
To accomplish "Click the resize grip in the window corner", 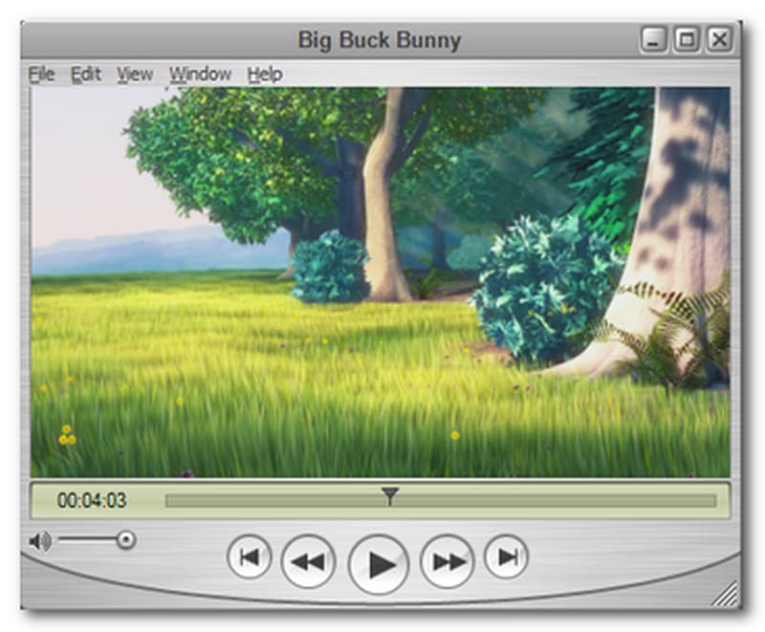I will coord(726,595).
